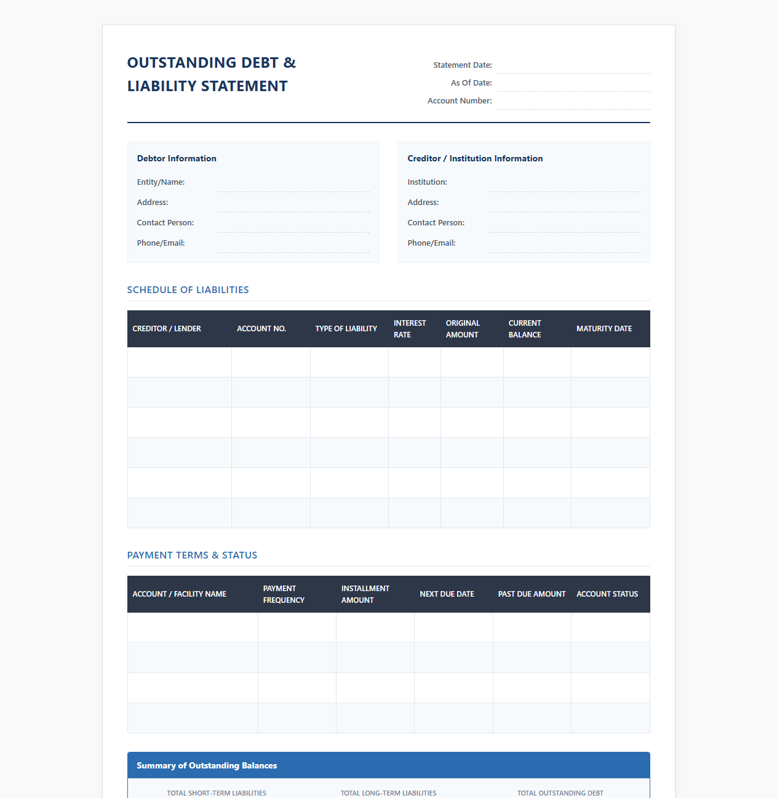Viewport: 777px width, 798px height.
Task: Click the 'PAYMENT TERMS & STATUS' section heading
Action: [x=193, y=555]
